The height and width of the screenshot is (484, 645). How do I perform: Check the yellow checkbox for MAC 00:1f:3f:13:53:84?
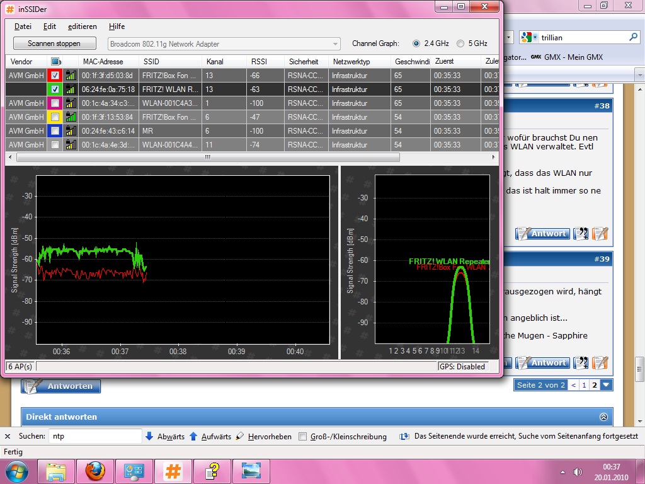click(x=55, y=117)
